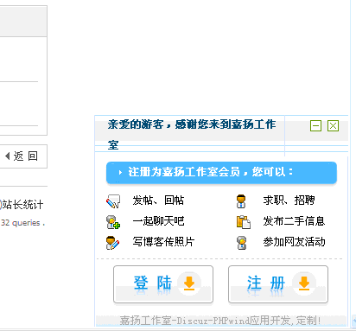Click the 一起聊天吧 text
The height and width of the screenshot is (331, 356).
click(158, 221)
